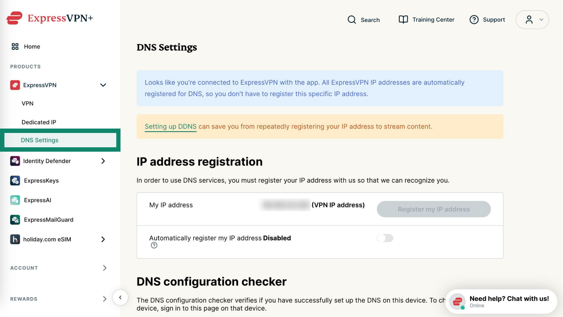Viewport: 563px width, 317px height.
Task: Open the Need help? Chat with us widget
Action: [501, 301]
